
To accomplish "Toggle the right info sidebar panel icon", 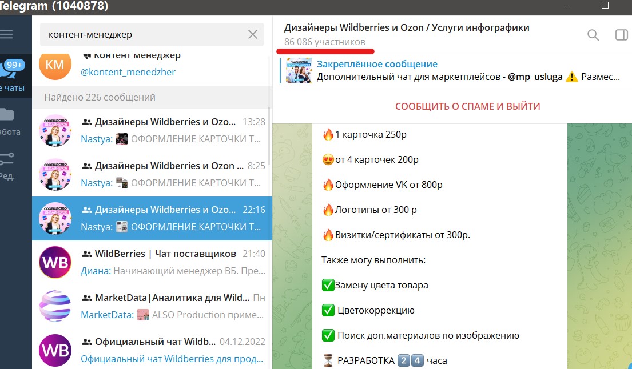I will [622, 35].
